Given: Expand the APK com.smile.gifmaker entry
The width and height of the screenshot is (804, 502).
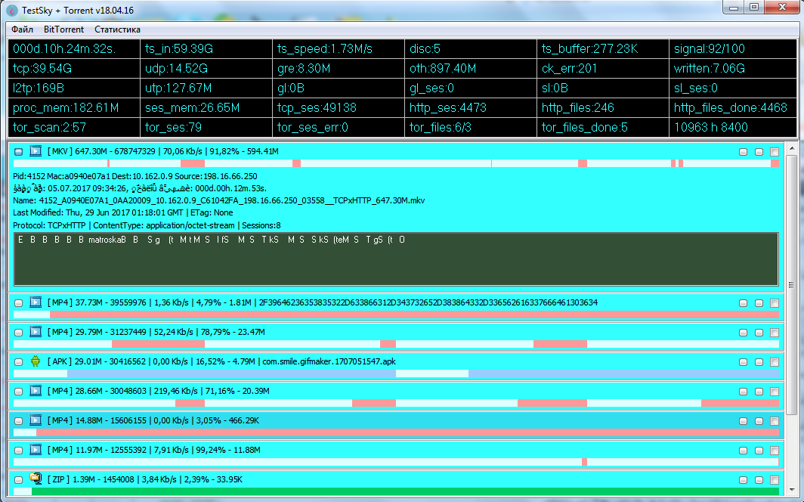Looking at the screenshot, I should [19, 362].
